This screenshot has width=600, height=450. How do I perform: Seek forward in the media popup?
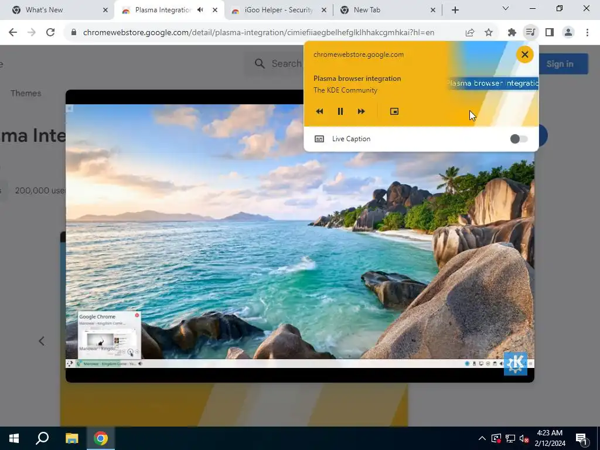pyautogui.click(x=361, y=111)
